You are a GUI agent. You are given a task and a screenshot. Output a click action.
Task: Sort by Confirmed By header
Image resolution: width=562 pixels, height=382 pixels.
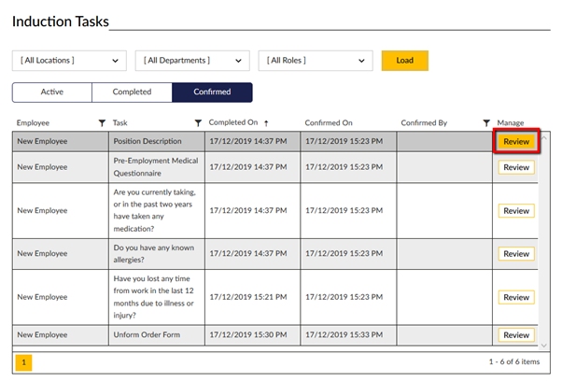424,123
